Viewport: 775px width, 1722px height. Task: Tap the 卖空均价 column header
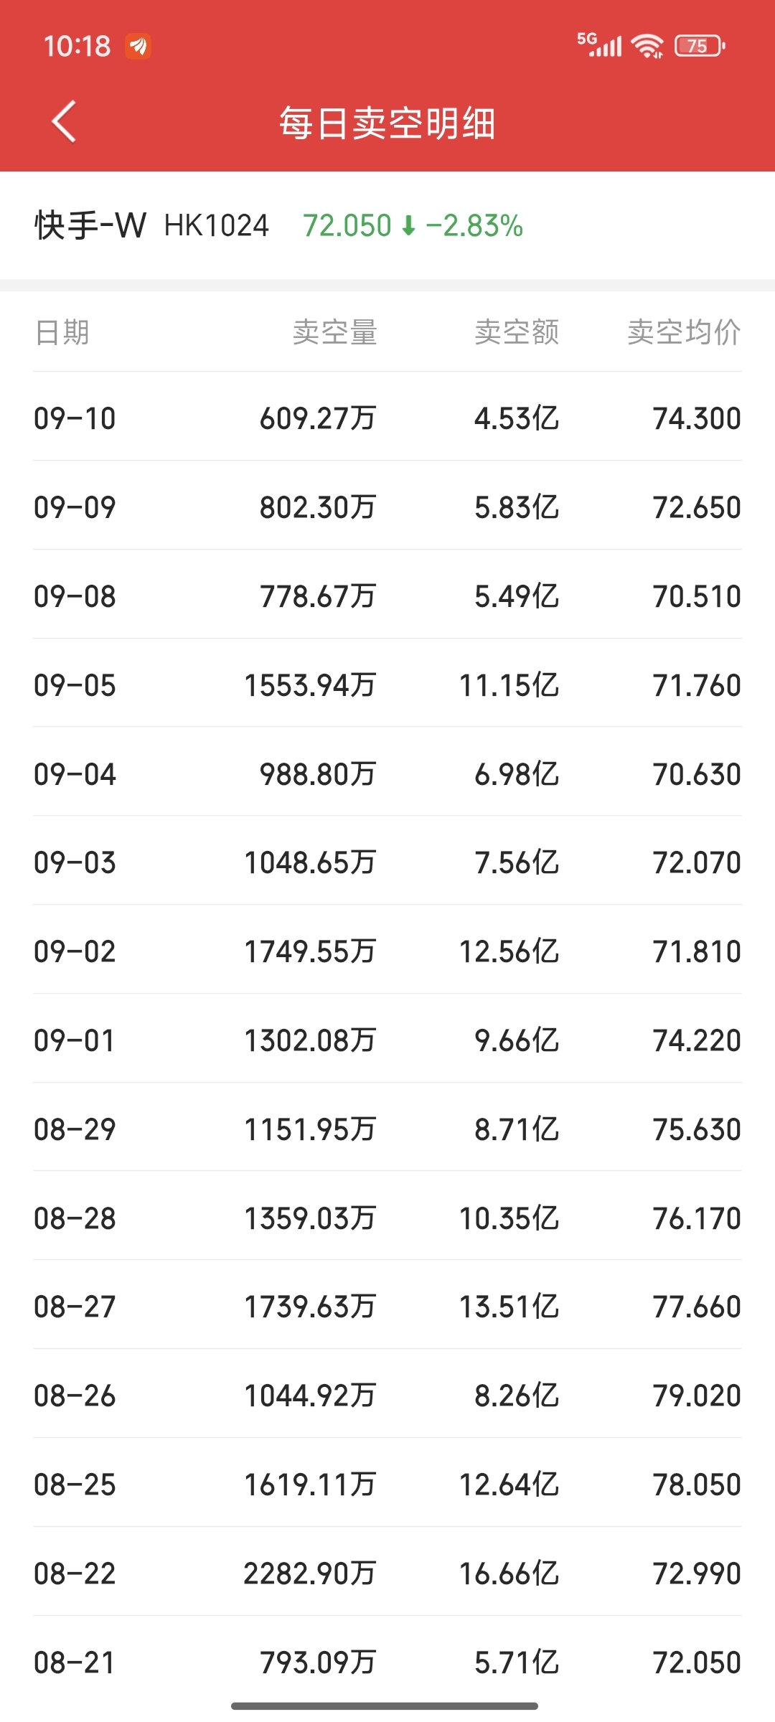684,332
